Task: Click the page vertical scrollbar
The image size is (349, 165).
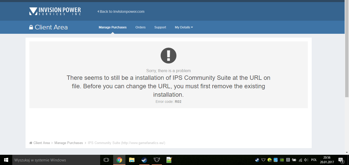Action: pyautogui.click(x=347, y=51)
